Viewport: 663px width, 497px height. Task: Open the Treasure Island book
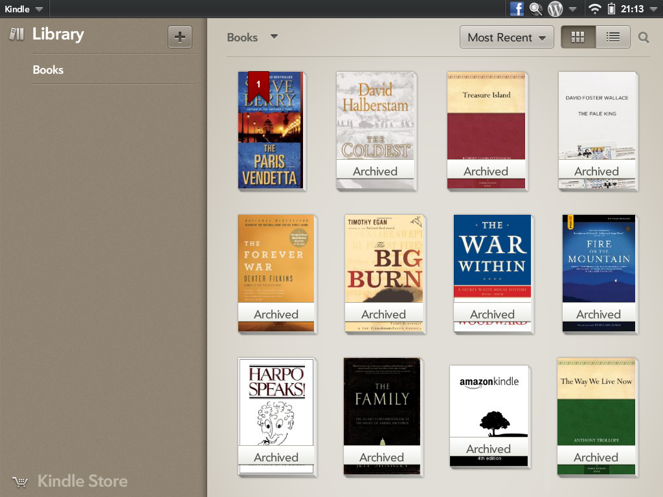click(x=486, y=131)
